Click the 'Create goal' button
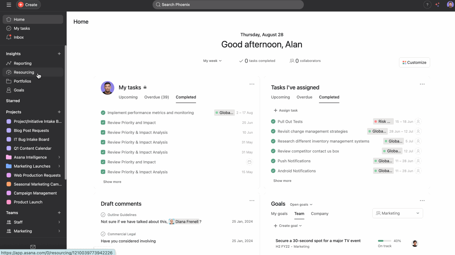Viewport: 455px width, 255px height. tap(287, 226)
